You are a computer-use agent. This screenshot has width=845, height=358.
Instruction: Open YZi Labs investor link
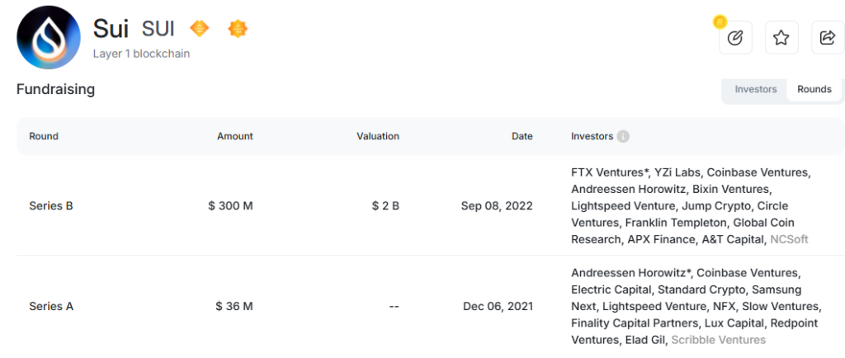pos(678,172)
